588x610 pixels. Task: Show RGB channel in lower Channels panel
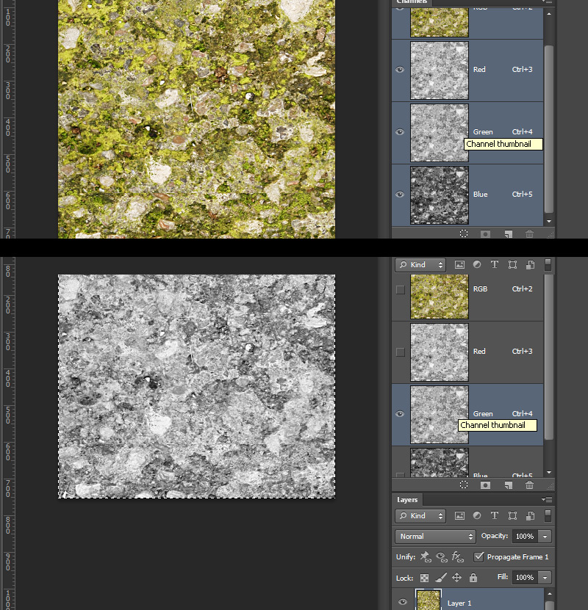click(x=400, y=290)
